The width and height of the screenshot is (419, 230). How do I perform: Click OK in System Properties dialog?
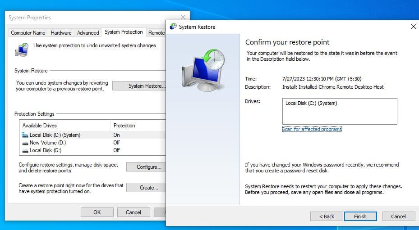click(x=97, y=212)
